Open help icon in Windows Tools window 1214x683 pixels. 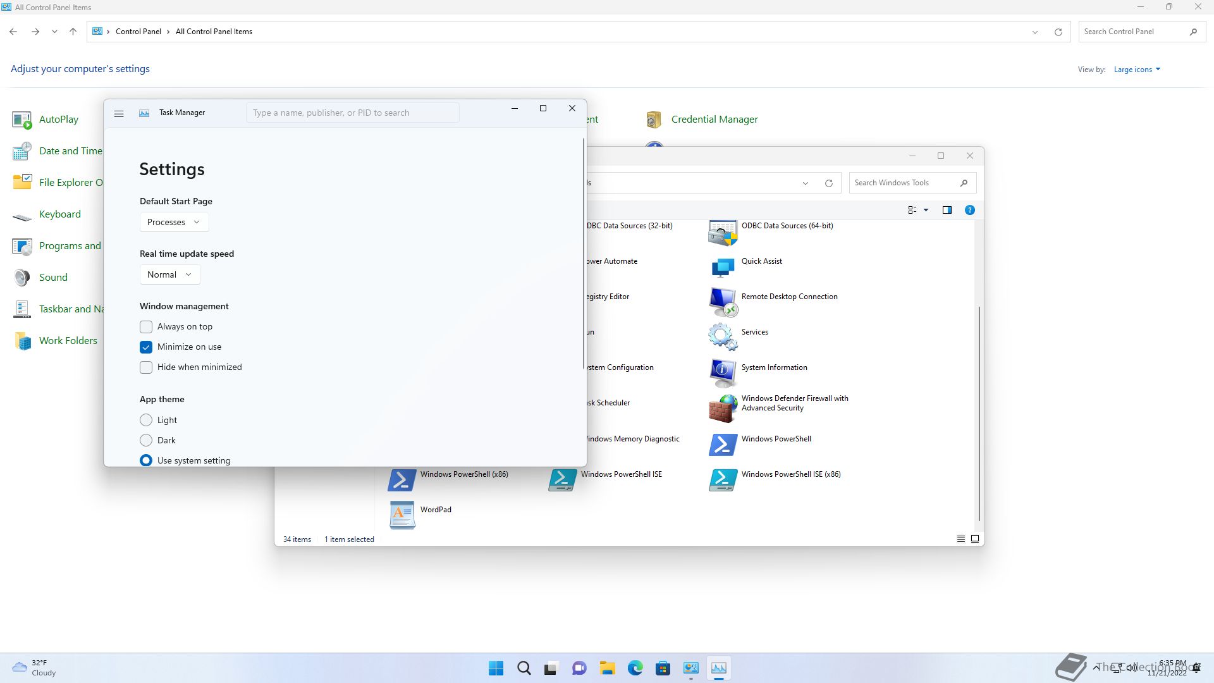[x=969, y=210]
